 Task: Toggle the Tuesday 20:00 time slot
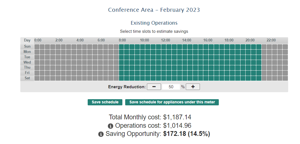248,57
